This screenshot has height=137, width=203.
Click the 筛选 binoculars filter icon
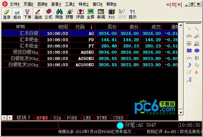point(59,14)
